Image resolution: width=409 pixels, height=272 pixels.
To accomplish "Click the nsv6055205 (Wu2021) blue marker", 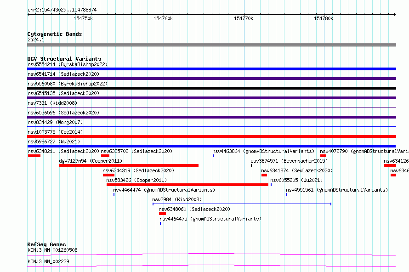I will [x=271, y=185].
